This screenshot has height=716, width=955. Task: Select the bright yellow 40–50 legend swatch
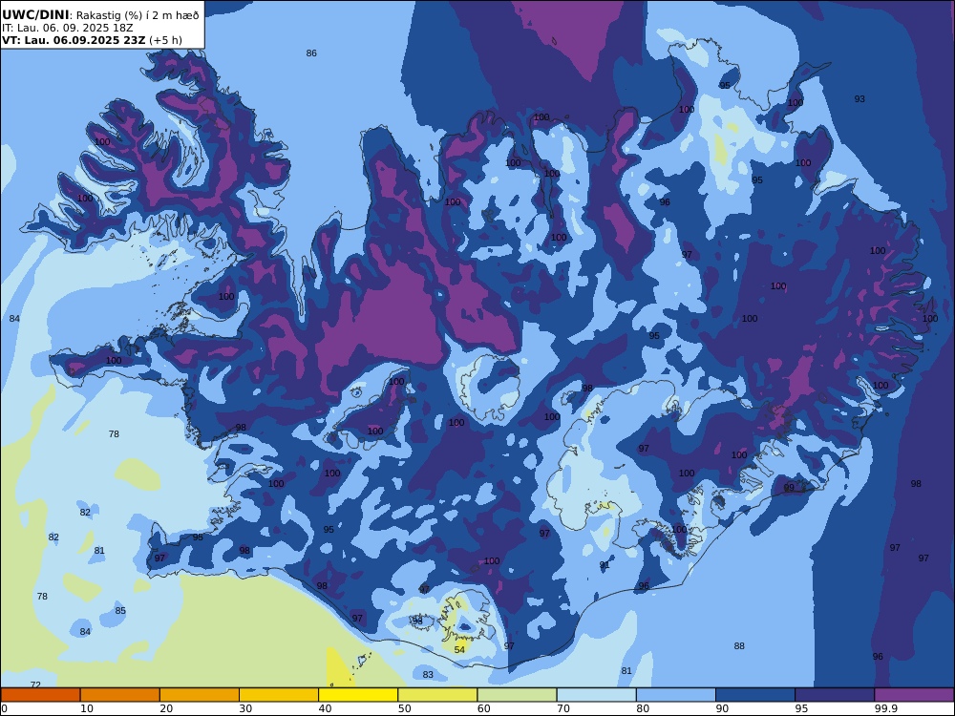358,695
